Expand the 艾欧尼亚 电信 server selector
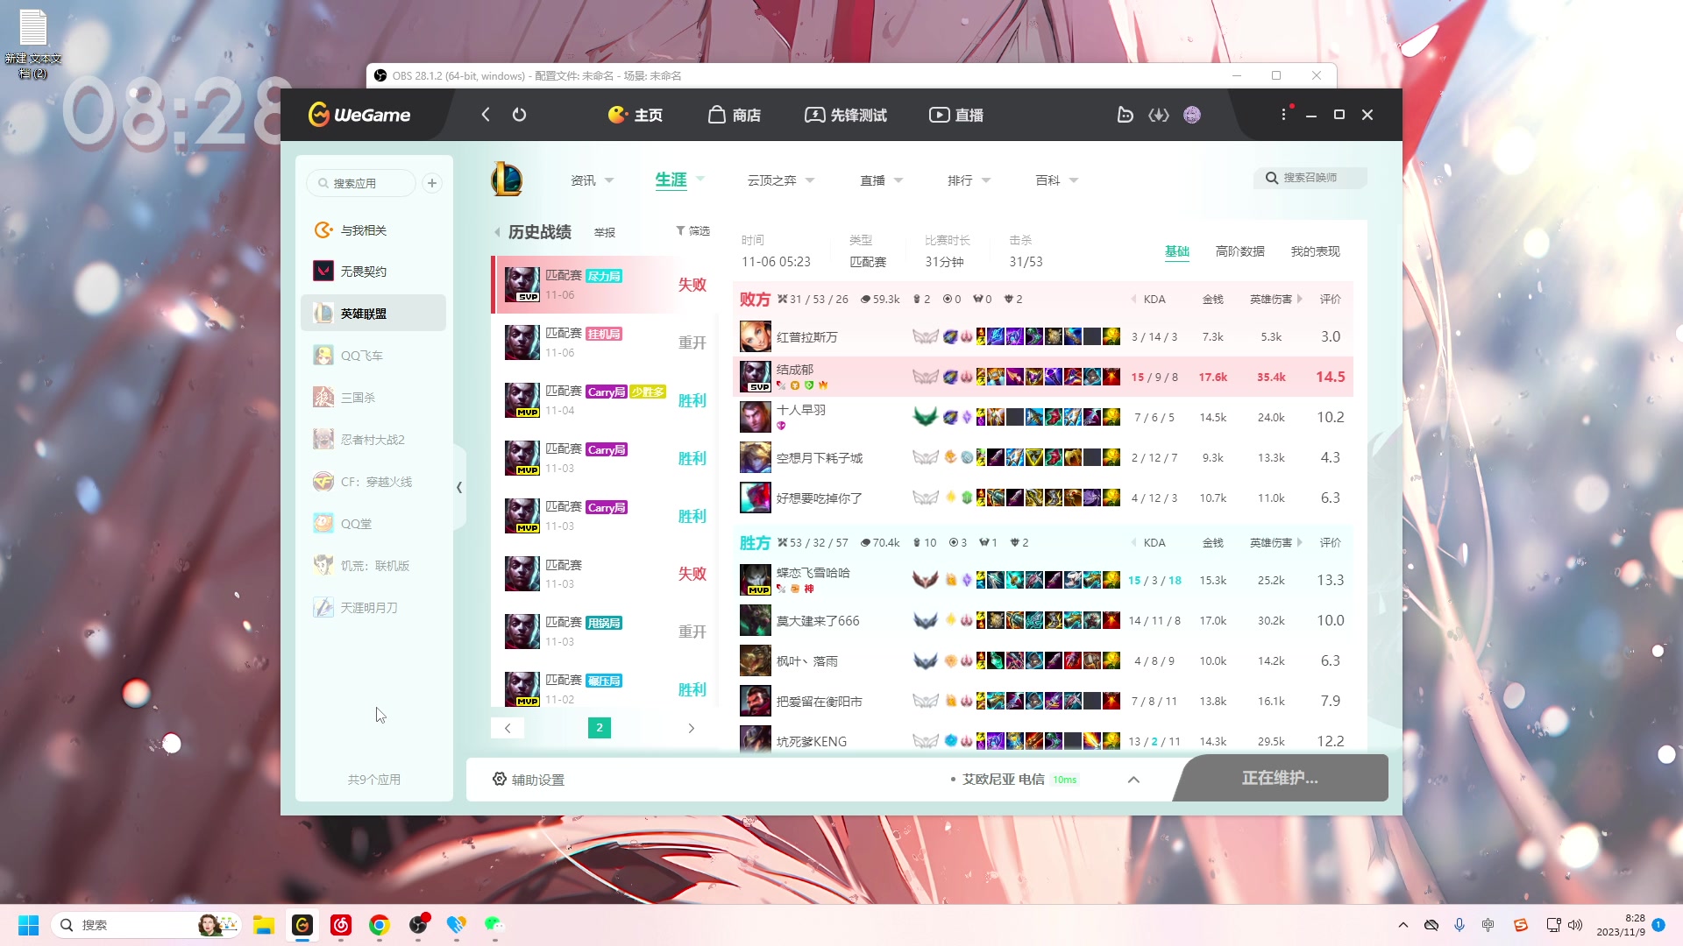The height and width of the screenshot is (946, 1683). click(x=1133, y=780)
